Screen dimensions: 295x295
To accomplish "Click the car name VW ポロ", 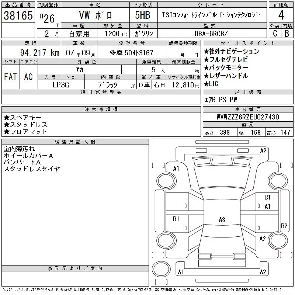I will (96, 15).
